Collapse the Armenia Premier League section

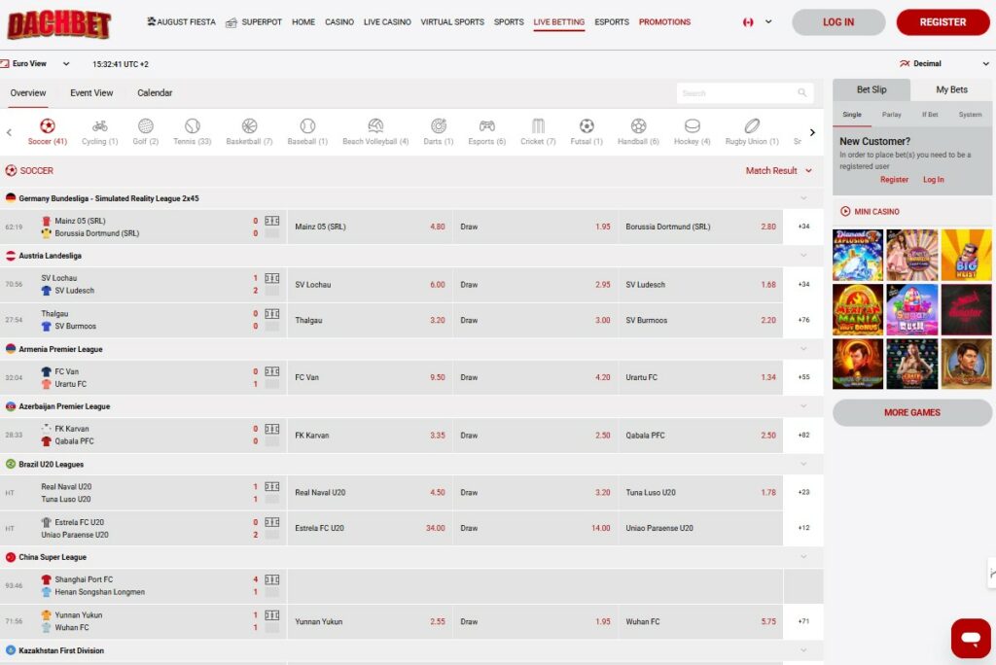(803, 349)
